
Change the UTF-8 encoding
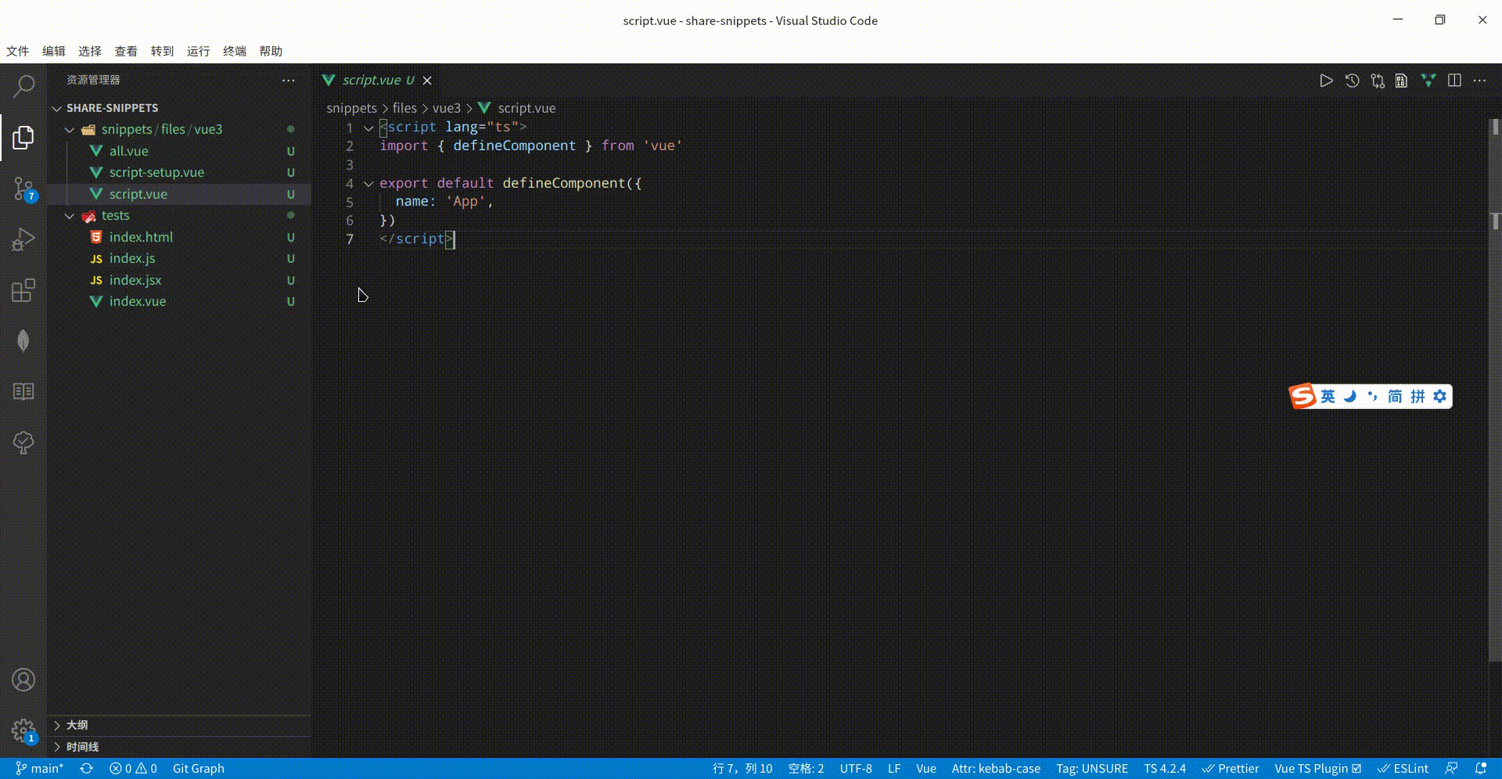856,768
